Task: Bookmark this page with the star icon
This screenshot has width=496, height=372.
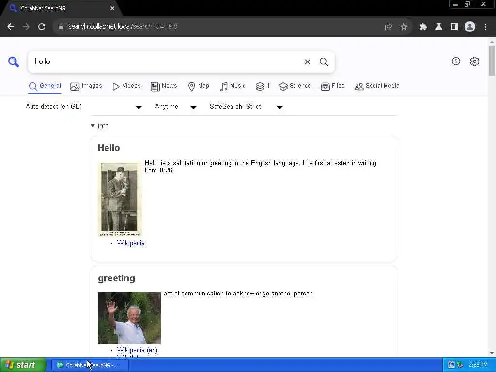Action: [x=404, y=27]
